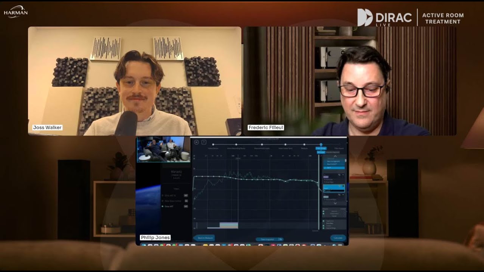484x272 pixels.
Task: Collapse the speaker group list using the up chevron
Action: tap(335, 156)
